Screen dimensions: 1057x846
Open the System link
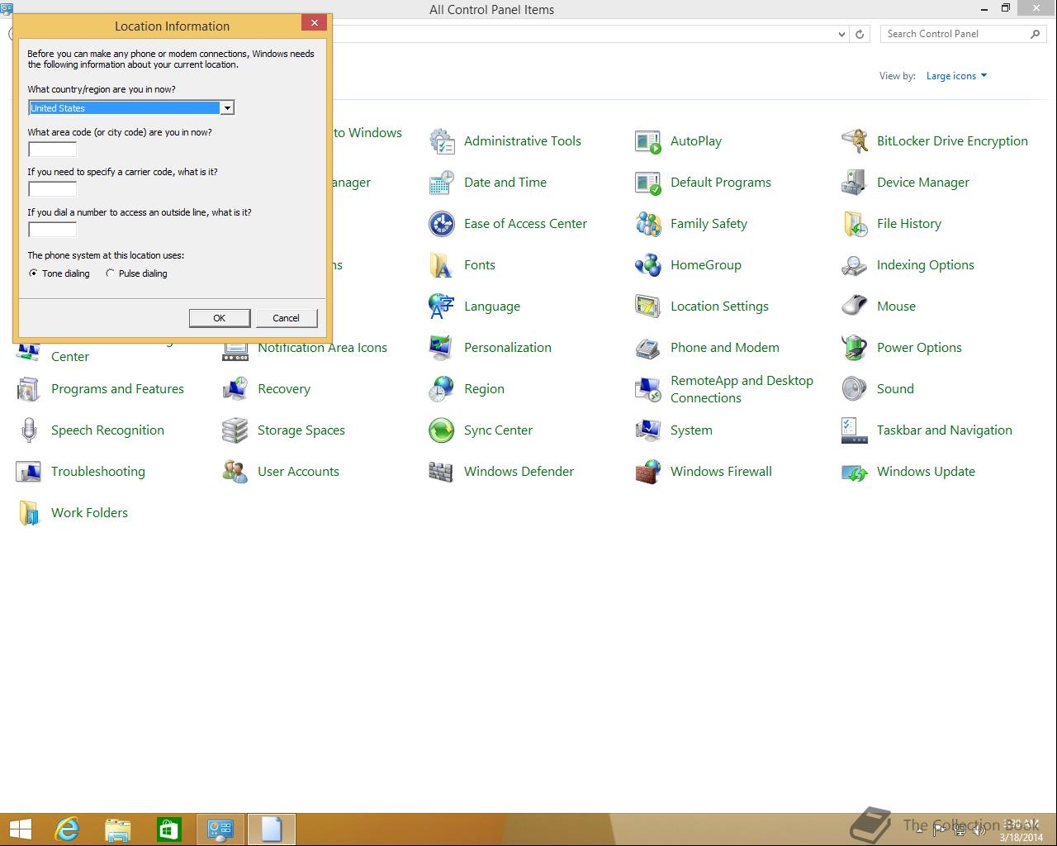[x=691, y=430]
